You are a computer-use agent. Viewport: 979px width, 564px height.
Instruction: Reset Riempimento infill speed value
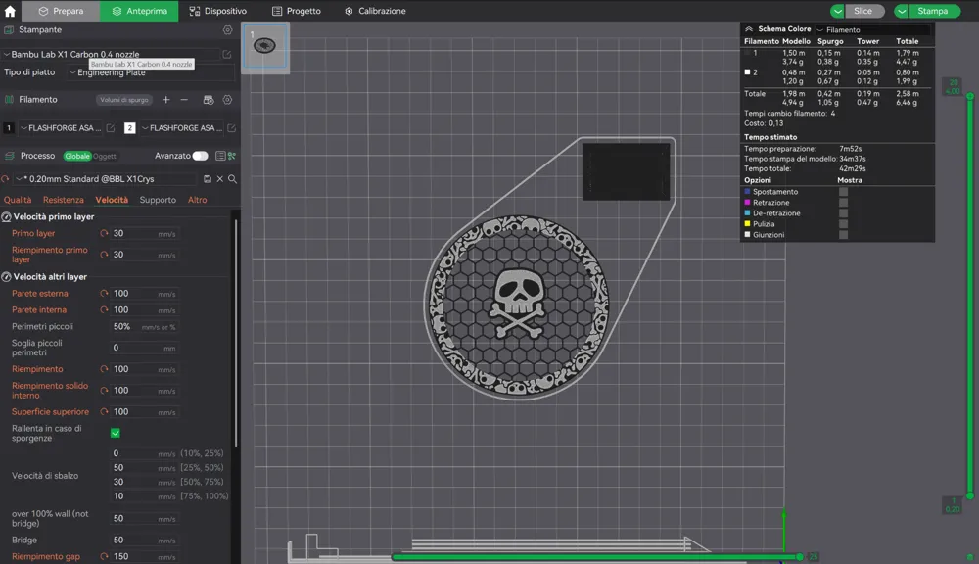click(x=105, y=368)
